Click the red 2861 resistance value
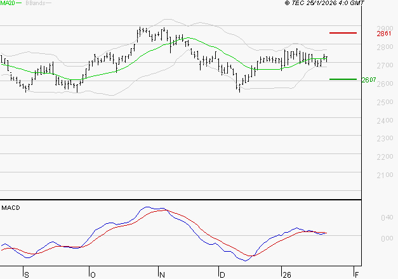The height and width of the screenshot is (279, 398). point(384,34)
